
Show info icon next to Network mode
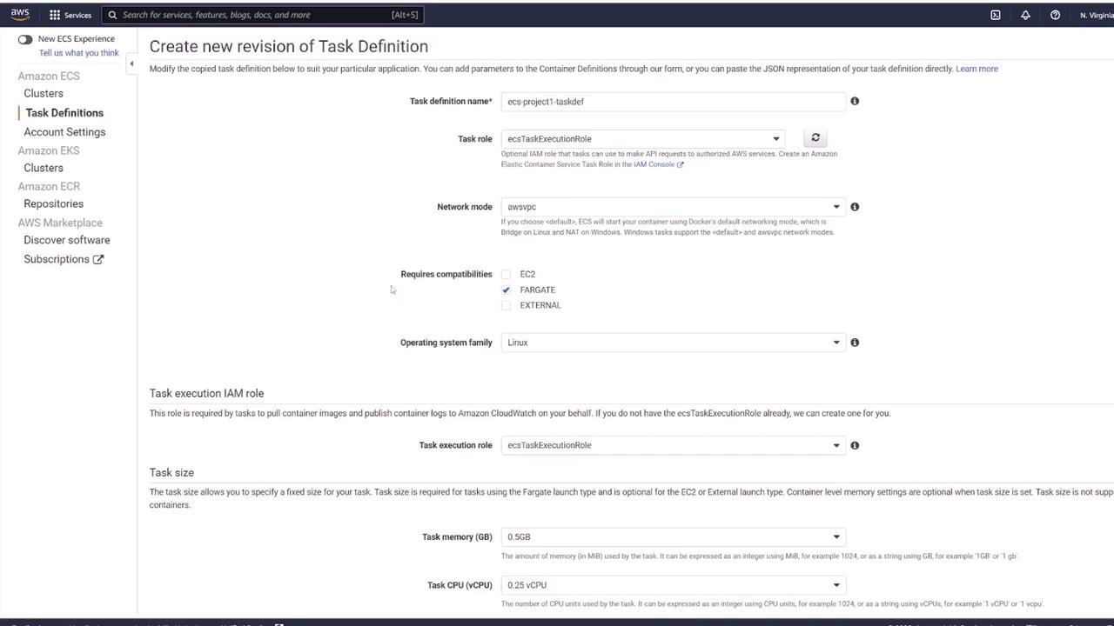(x=855, y=207)
